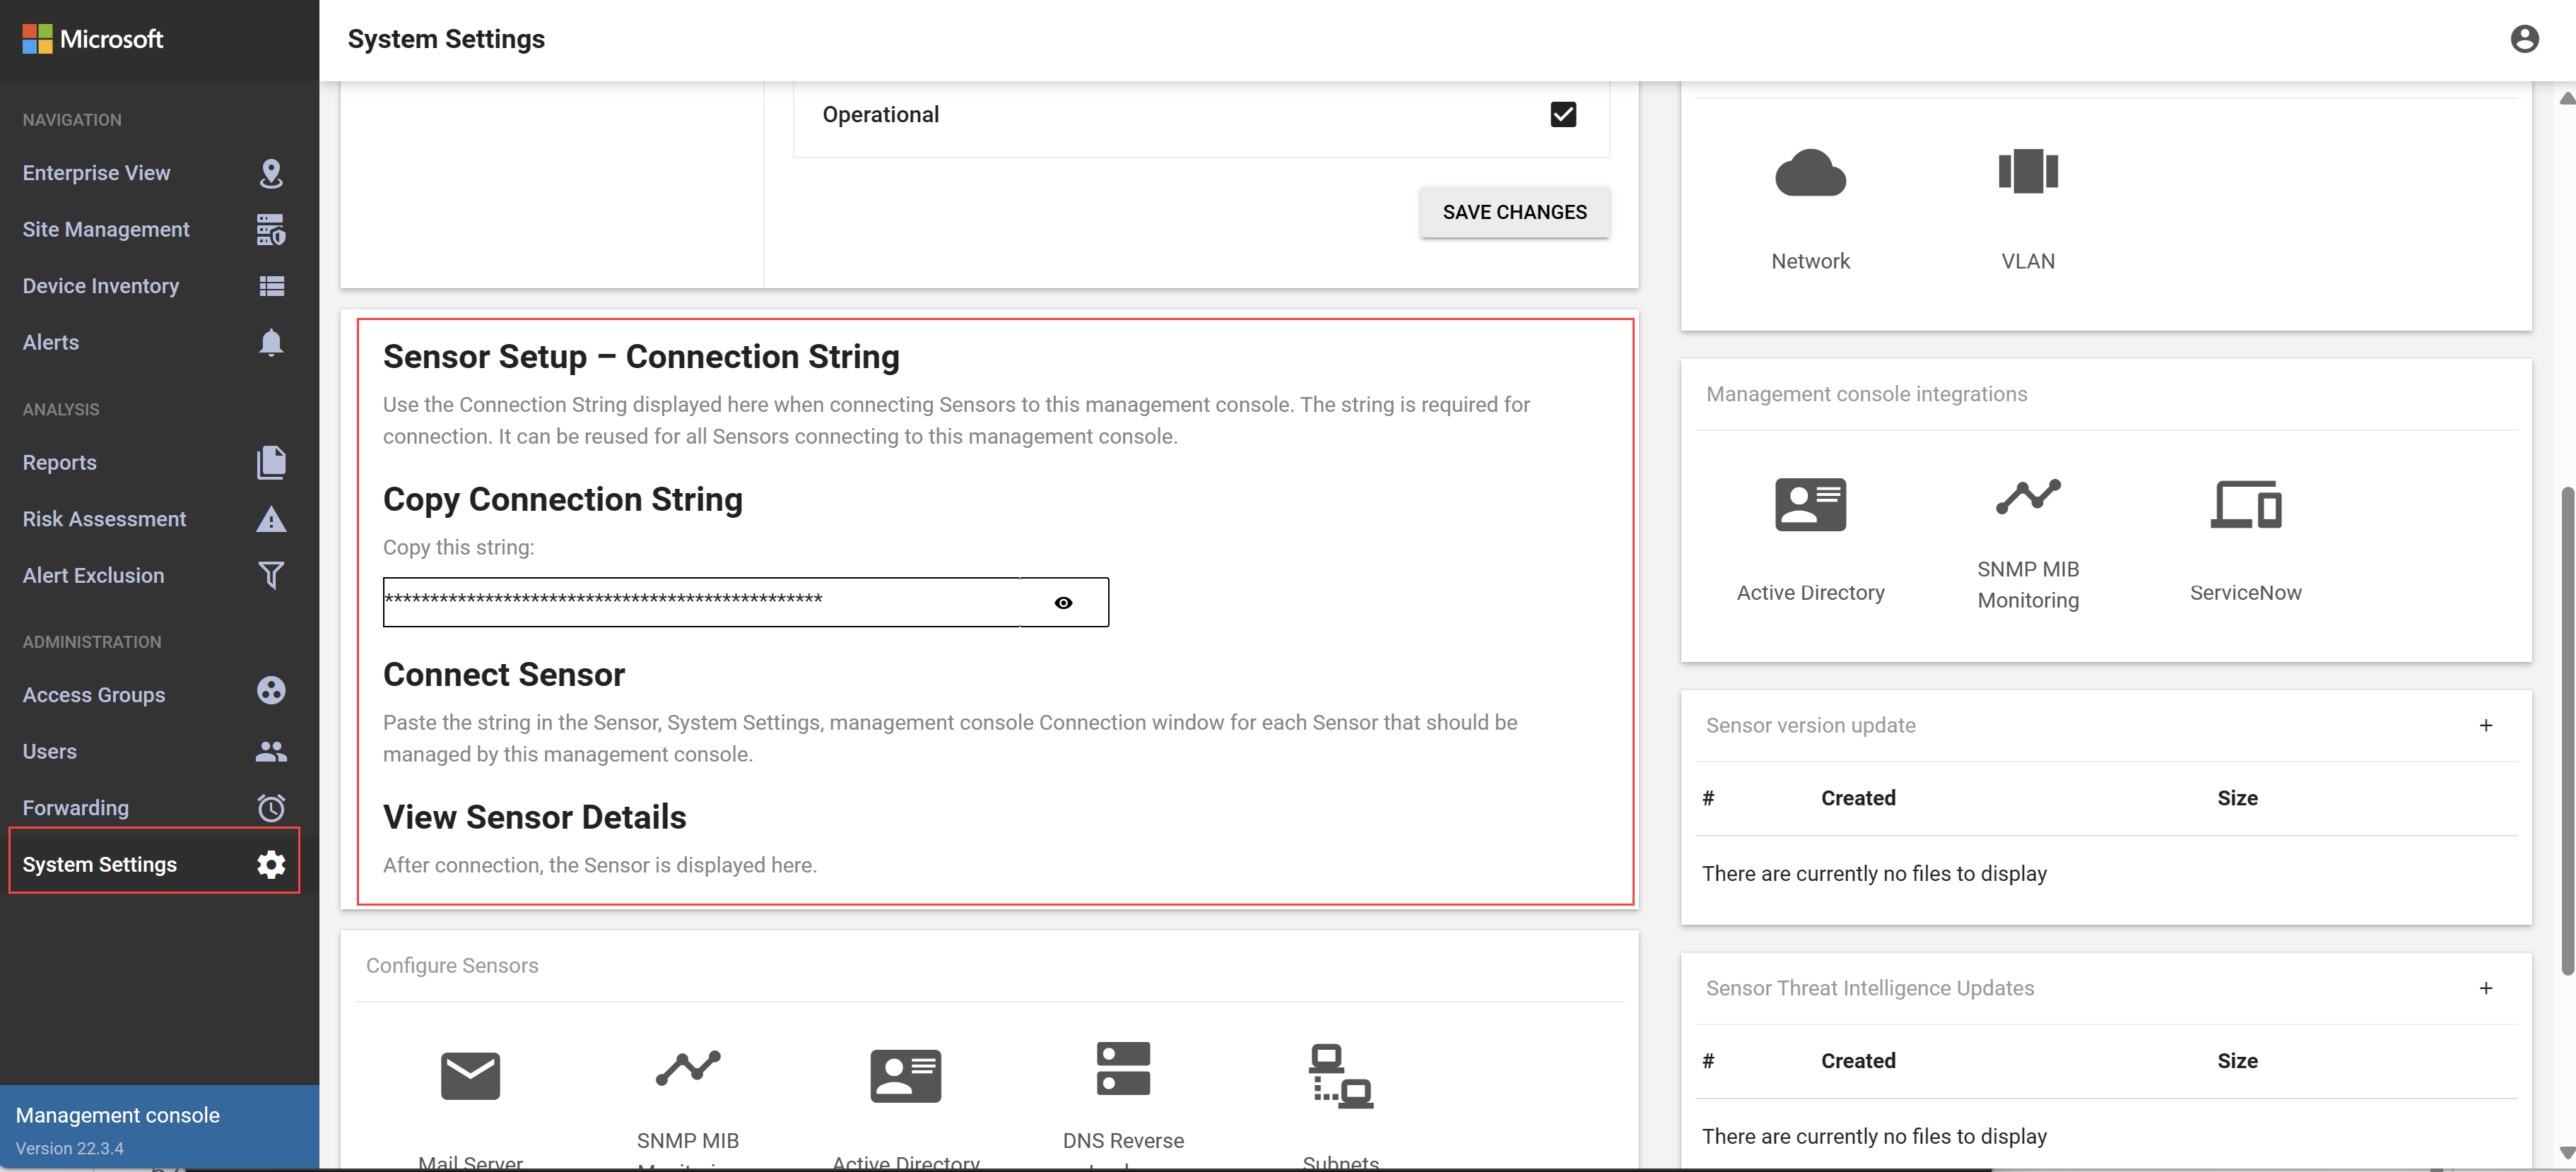Select the Mail Server configure icon
The image size is (2576, 1172).
click(x=471, y=1077)
